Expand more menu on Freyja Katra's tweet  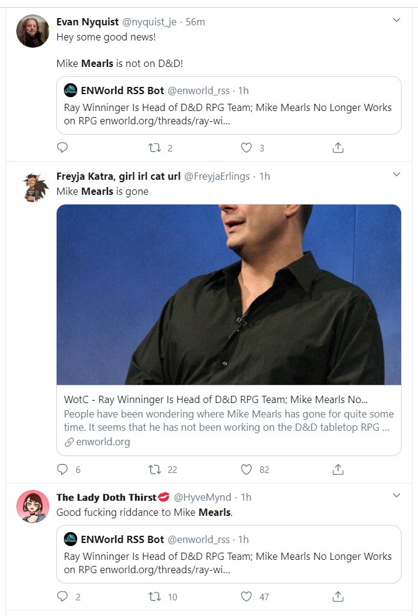tap(396, 174)
